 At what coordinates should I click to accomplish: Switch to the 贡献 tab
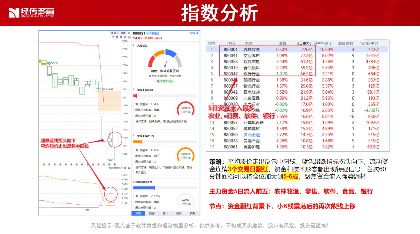coord(193,213)
